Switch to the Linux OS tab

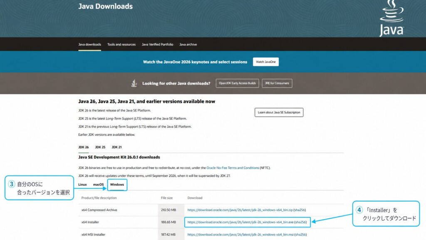coord(82,185)
